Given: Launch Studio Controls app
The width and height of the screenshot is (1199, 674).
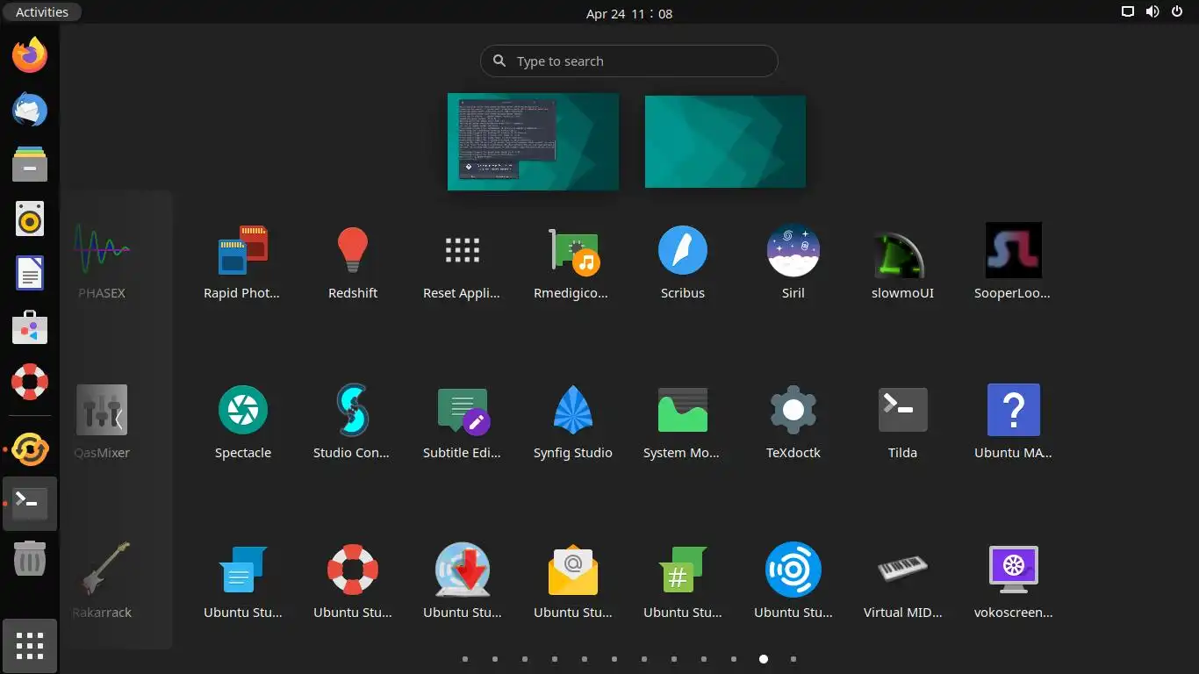Looking at the screenshot, I should point(353,420).
